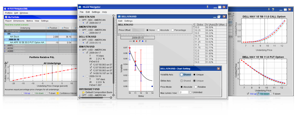
Task: Click the question mark help icon
Action: tap(273, 9)
